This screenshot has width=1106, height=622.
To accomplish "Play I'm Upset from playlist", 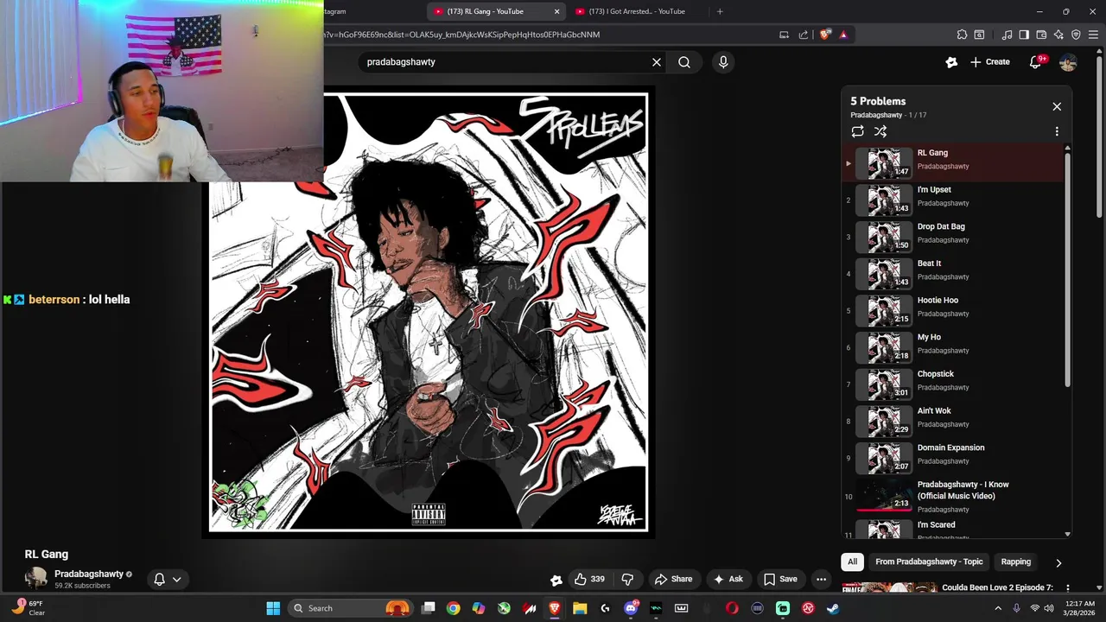I will tap(953, 200).
